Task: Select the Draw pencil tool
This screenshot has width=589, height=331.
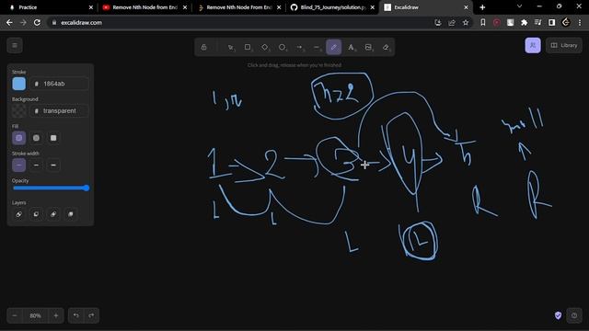Action: [x=333, y=47]
